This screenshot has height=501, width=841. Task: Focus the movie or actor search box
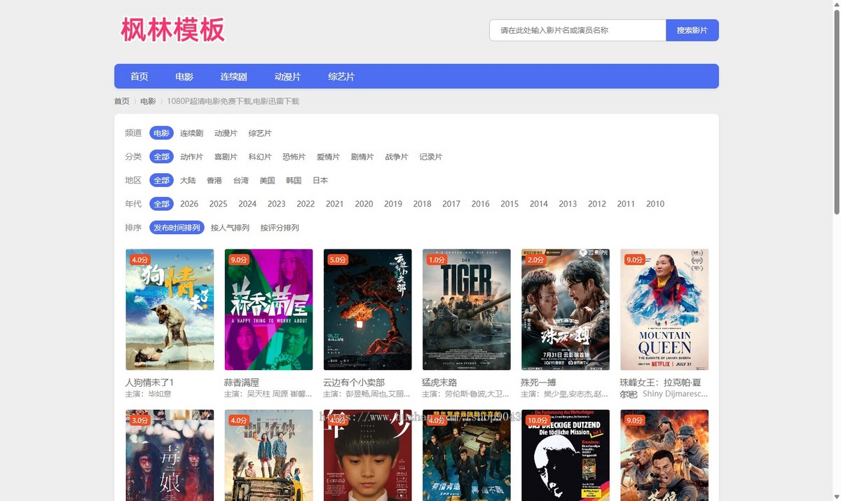point(577,30)
